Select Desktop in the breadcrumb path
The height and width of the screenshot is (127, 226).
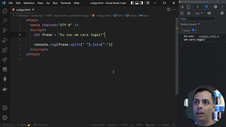(23, 16)
